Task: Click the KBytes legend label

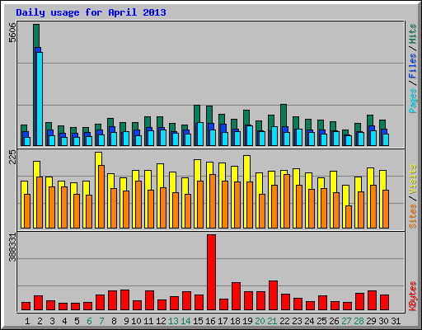Action: pos(412,296)
